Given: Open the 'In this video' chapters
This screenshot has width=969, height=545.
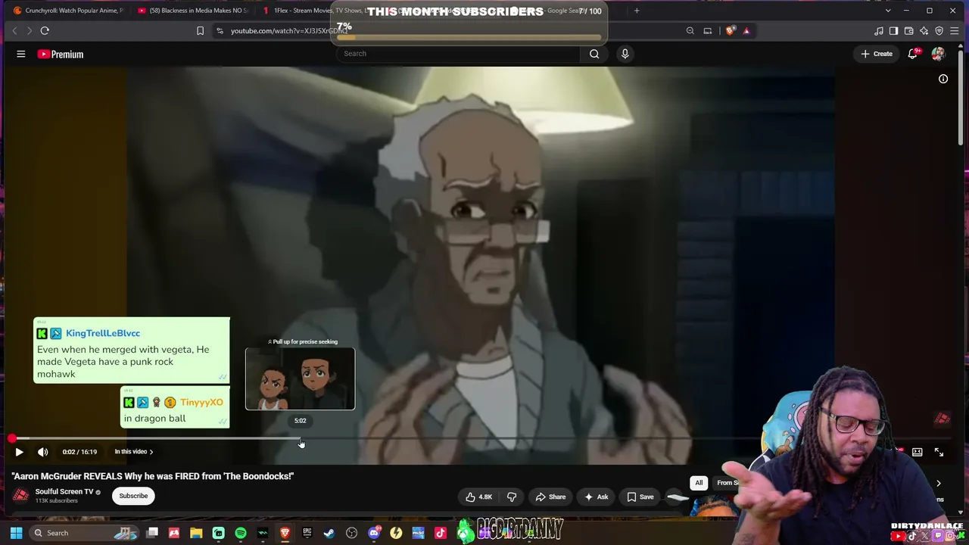Looking at the screenshot, I should (134, 452).
